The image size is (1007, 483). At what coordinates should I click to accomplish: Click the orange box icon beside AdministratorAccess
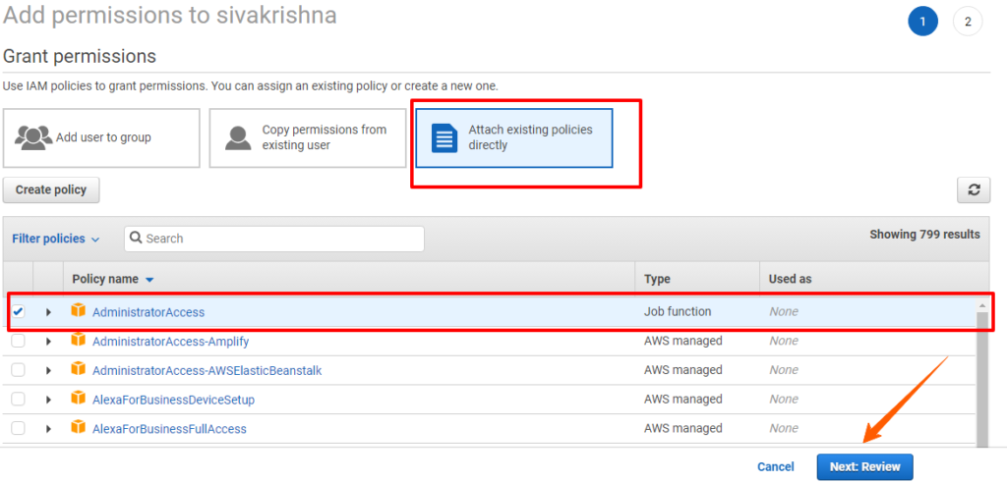(78, 311)
